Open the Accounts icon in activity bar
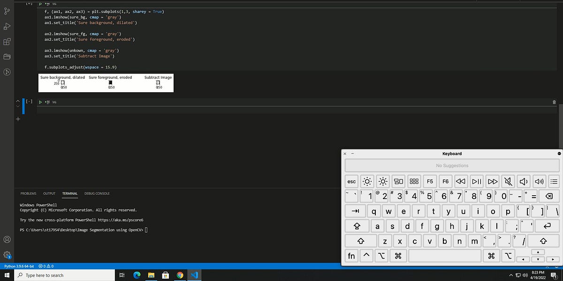563x281 pixels. tap(7, 239)
